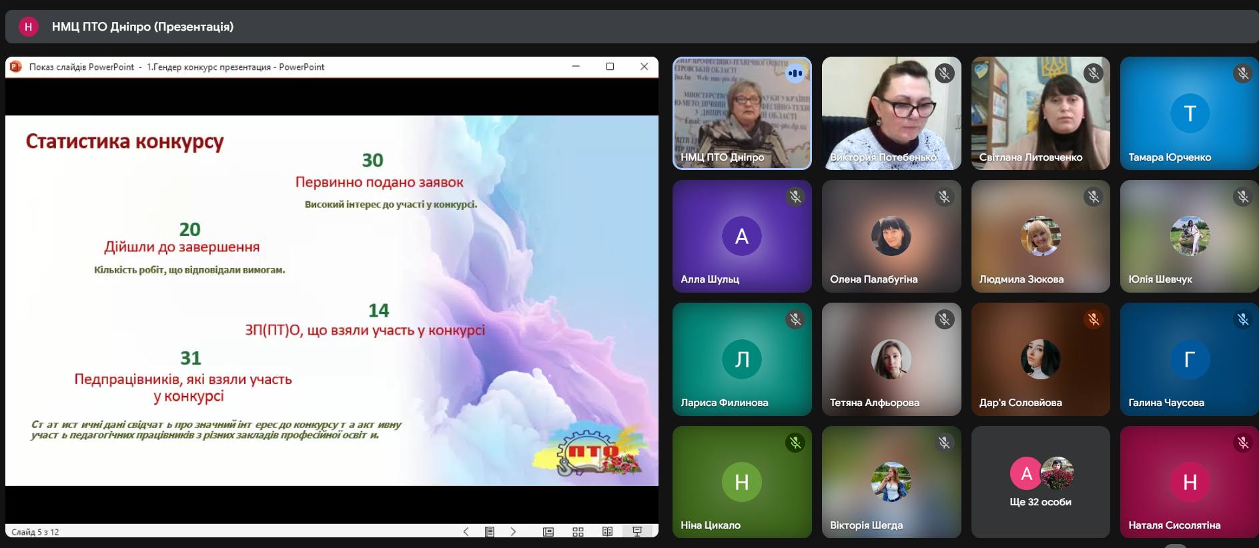Switch to Reading view icon
The height and width of the screenshot is (548, 1259).
(x=607, y=531)
